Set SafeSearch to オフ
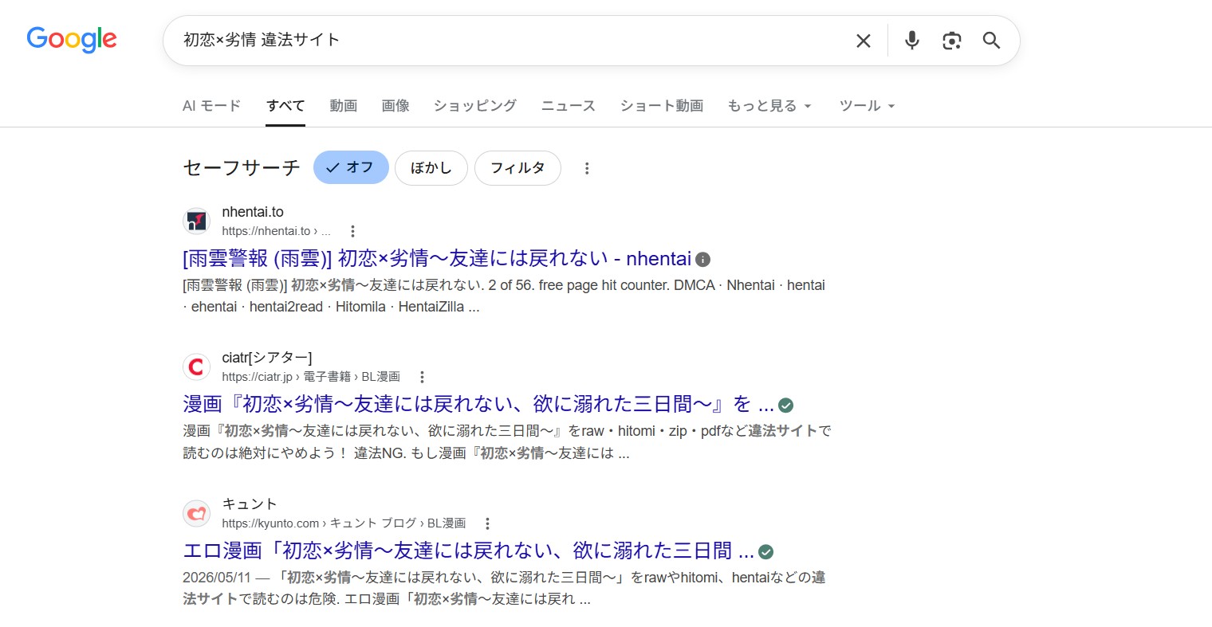The height and width of the screenshot is (627, 1212). (351, 167)
